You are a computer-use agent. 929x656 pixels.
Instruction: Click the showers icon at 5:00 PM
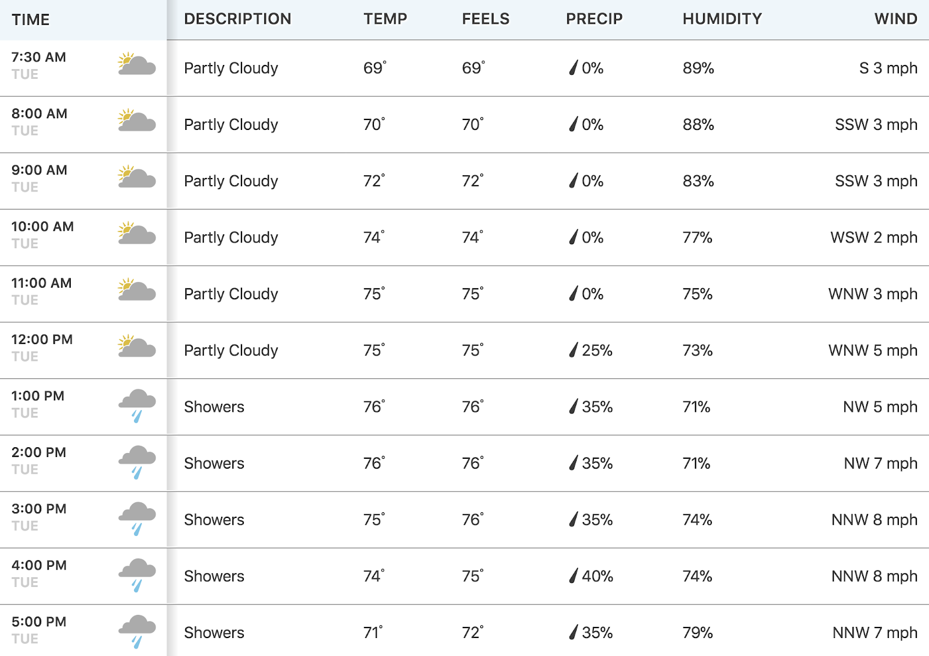137,632
